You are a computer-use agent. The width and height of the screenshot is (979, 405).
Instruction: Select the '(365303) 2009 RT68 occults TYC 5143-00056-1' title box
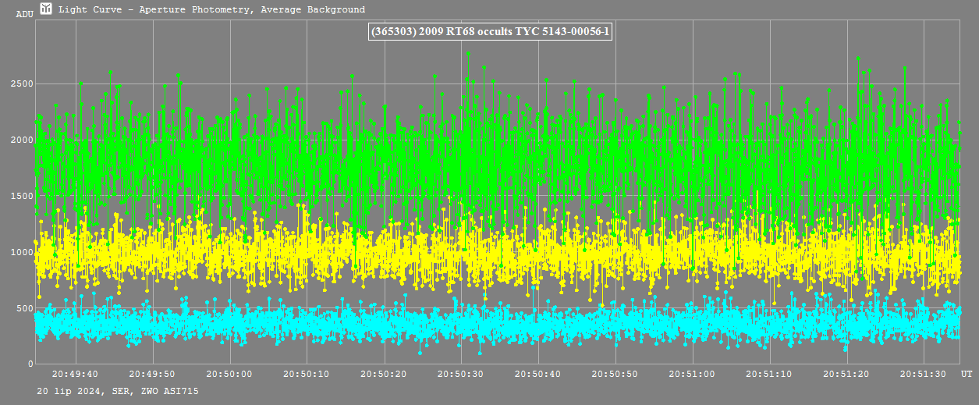pos(491,32)
